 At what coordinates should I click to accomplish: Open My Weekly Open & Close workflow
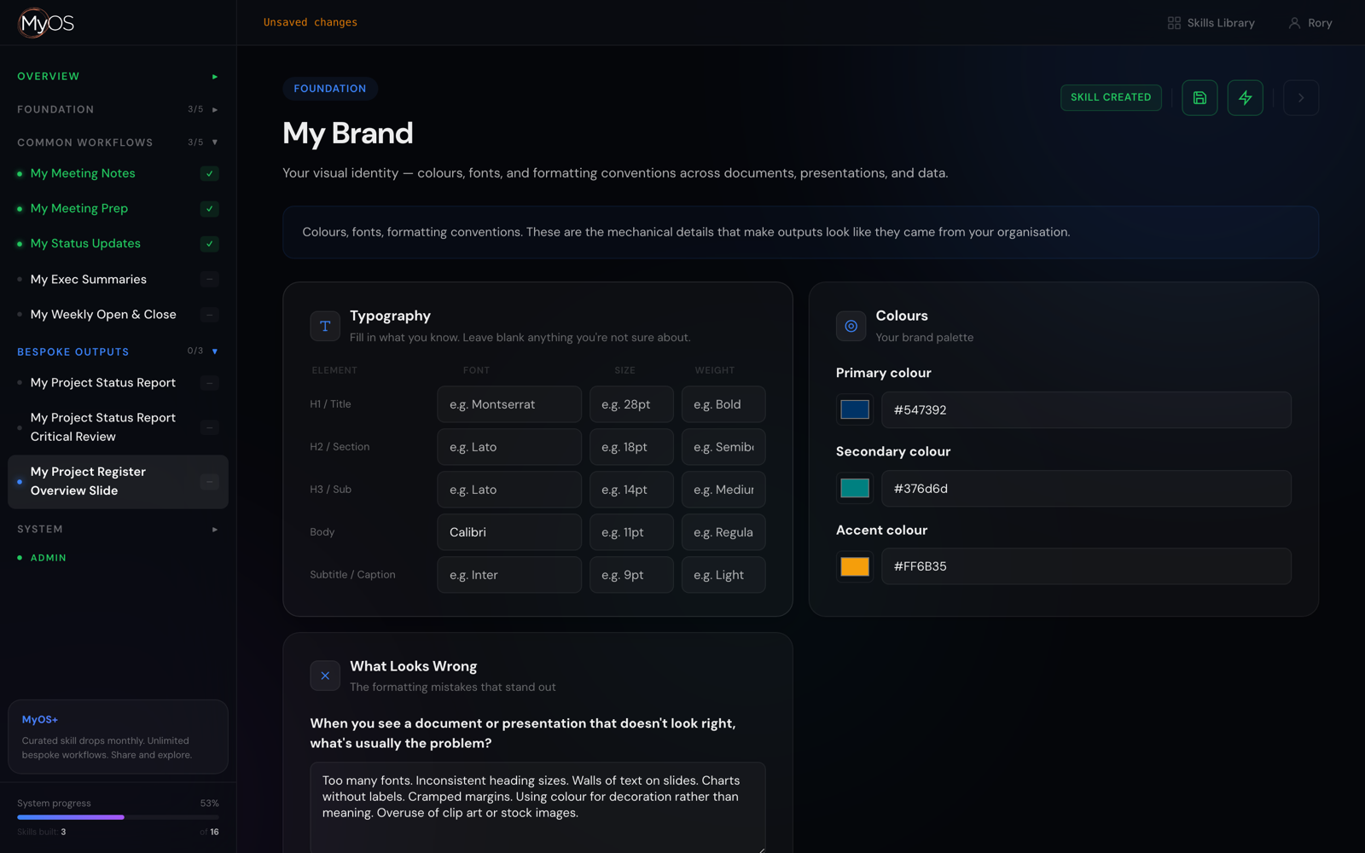103,315
